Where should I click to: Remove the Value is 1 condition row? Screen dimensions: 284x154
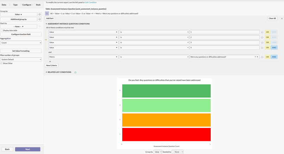pyautogui.click(x=262, y=32)
